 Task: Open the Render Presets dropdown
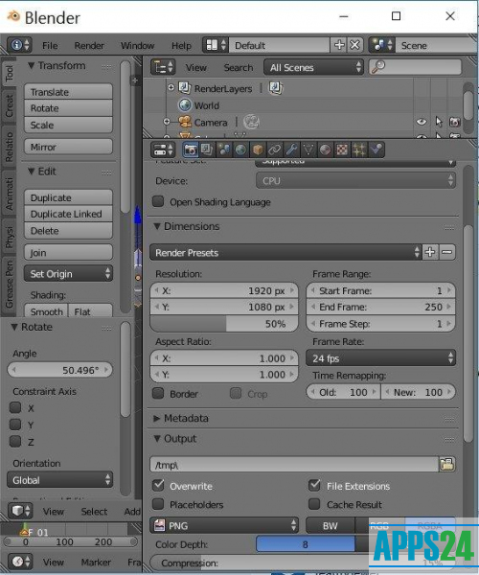[285, 252]
